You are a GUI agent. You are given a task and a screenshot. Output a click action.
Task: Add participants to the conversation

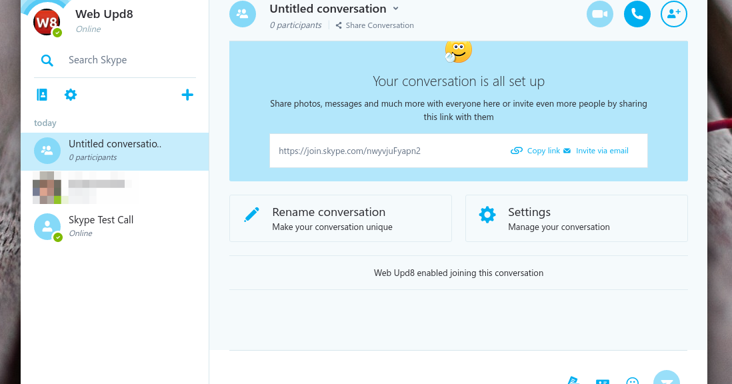[x=674, y=14]
